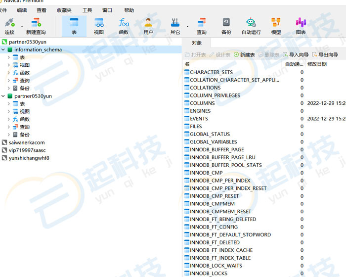
Task: Click the CHARACTER_SETS table icon
Action: [x=187, y=72]
